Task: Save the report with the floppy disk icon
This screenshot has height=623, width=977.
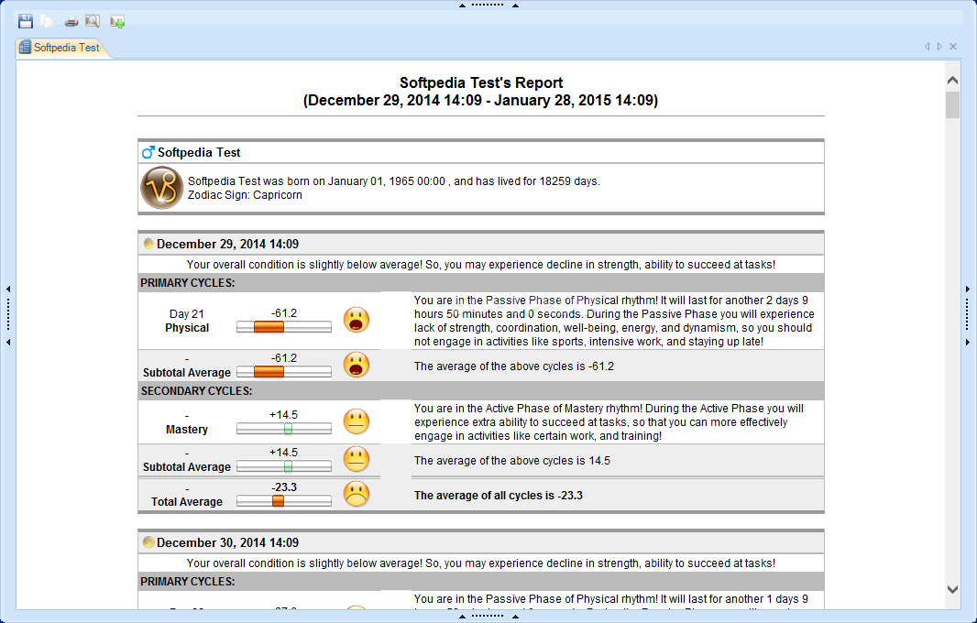Action: [26, 21]
